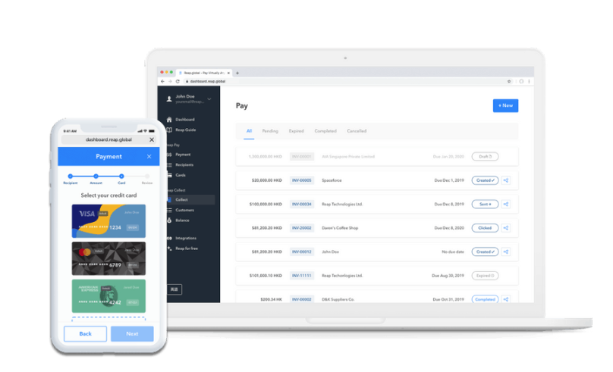Open invoice link INV-20002
This screenshot has width=613, height=372.
[x=302, y=228]
